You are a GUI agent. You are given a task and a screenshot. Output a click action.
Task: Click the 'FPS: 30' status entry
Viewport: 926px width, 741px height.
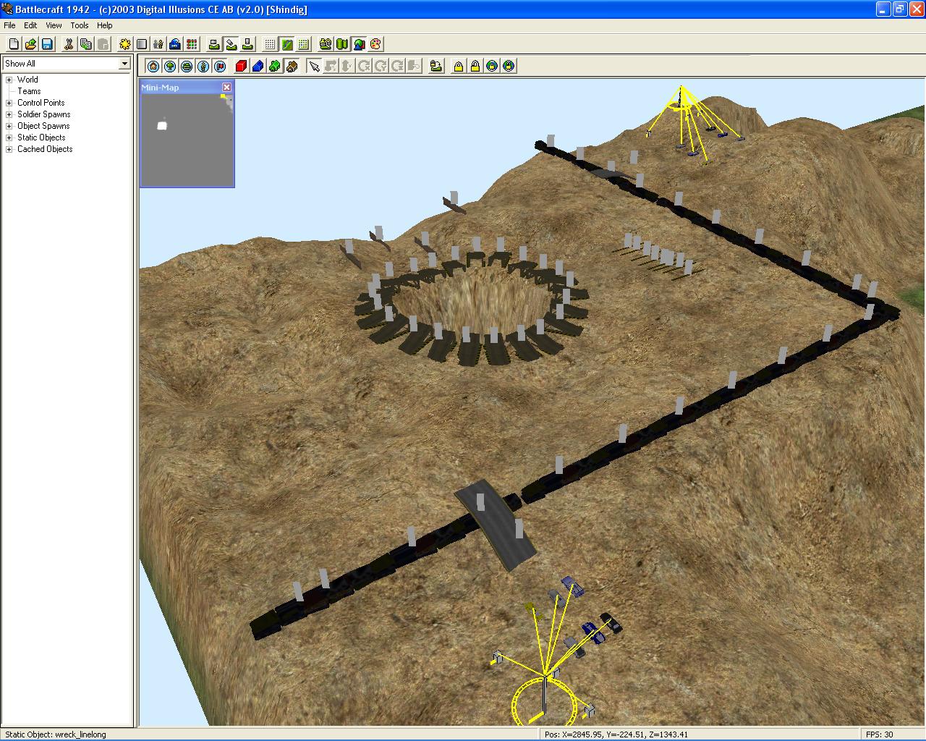[x=880, y=734]
